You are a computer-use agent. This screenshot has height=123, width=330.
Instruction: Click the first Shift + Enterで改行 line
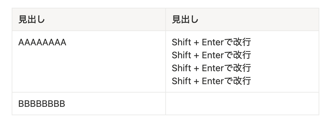point(211,42)
